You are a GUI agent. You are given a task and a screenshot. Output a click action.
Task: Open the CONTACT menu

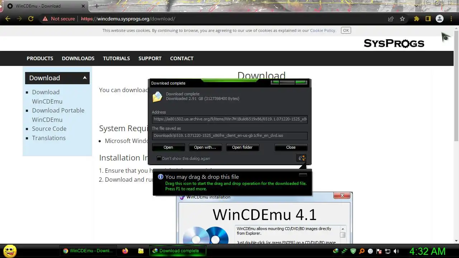tap(182, 58)
